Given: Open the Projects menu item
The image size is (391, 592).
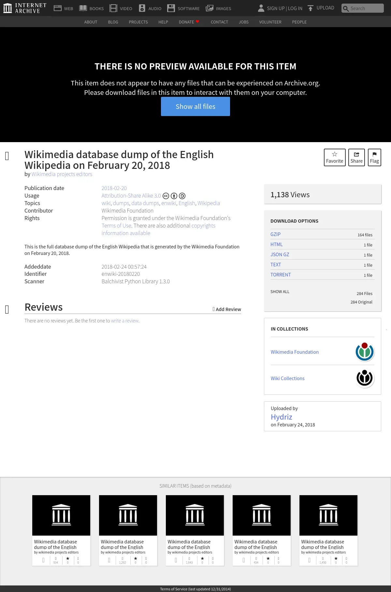Looking at the screenshot, I should click(138, 22).
